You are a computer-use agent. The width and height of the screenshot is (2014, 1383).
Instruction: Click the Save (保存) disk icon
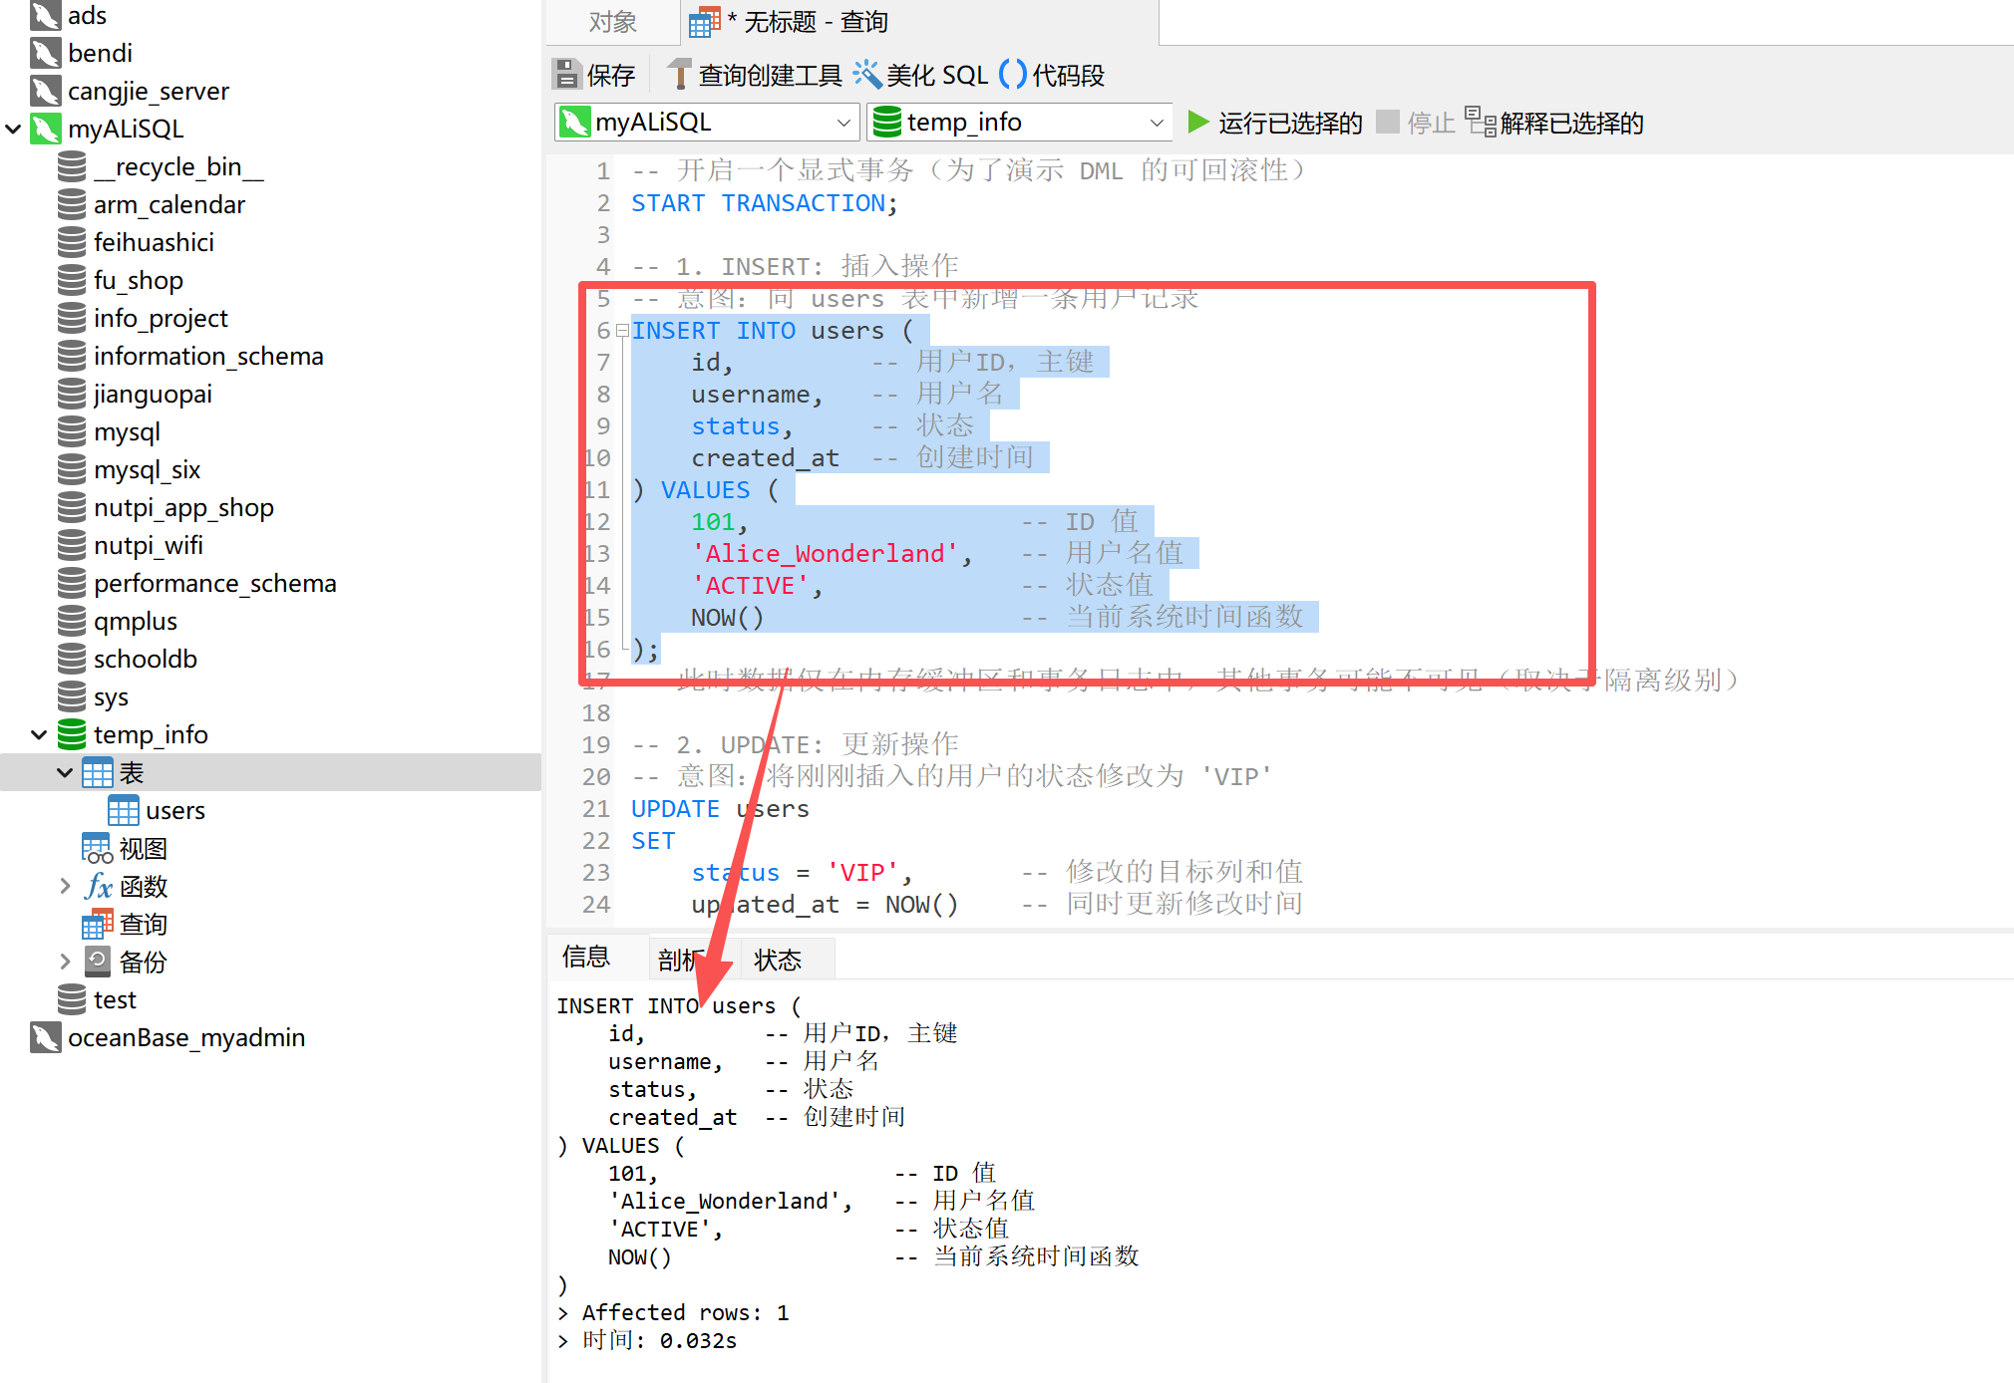pos(566,75)
